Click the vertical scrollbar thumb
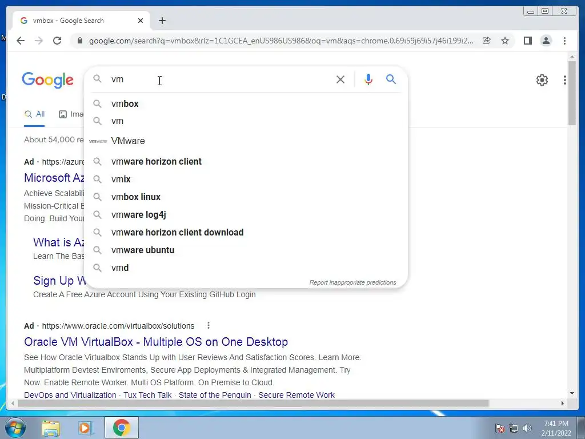The height and width of the screenshot is (439, 585). pyautogui.click(x=572, y=93)
